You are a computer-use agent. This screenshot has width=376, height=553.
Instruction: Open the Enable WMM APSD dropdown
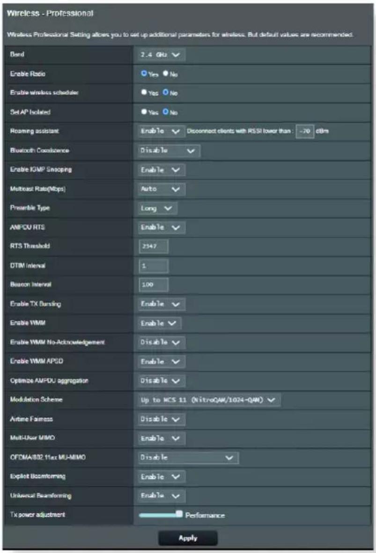(161, 362)
